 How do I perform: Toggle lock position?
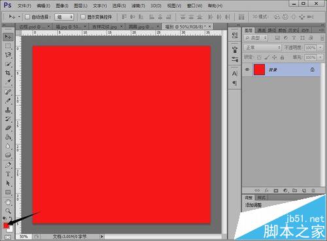275,57
